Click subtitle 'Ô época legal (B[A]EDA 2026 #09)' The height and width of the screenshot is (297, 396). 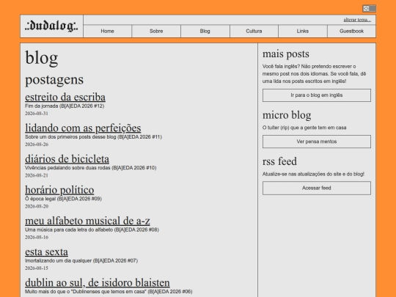pyautogui.click(x=63, y=199)
